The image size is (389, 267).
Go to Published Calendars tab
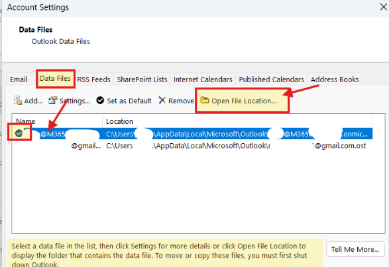tap(272, 80)
